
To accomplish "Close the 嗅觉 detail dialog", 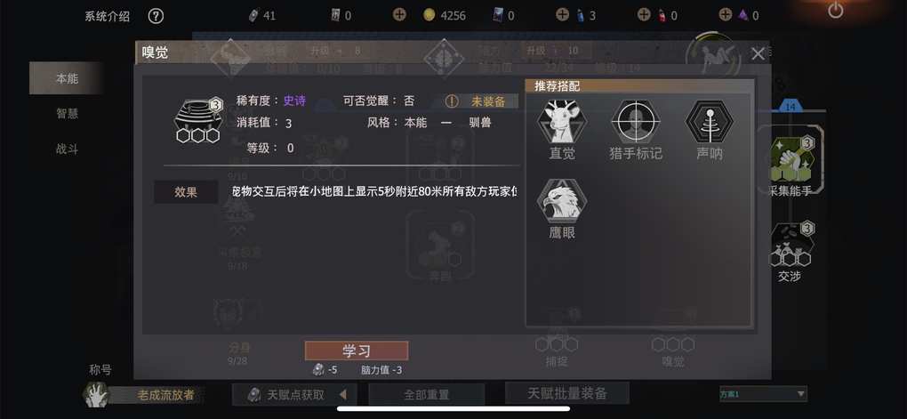I will (758, 54).
